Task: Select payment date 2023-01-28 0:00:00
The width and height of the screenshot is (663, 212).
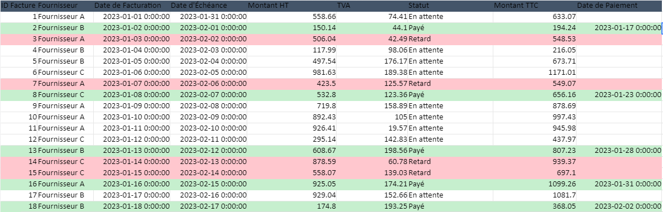Action: [x=619, y=150]
